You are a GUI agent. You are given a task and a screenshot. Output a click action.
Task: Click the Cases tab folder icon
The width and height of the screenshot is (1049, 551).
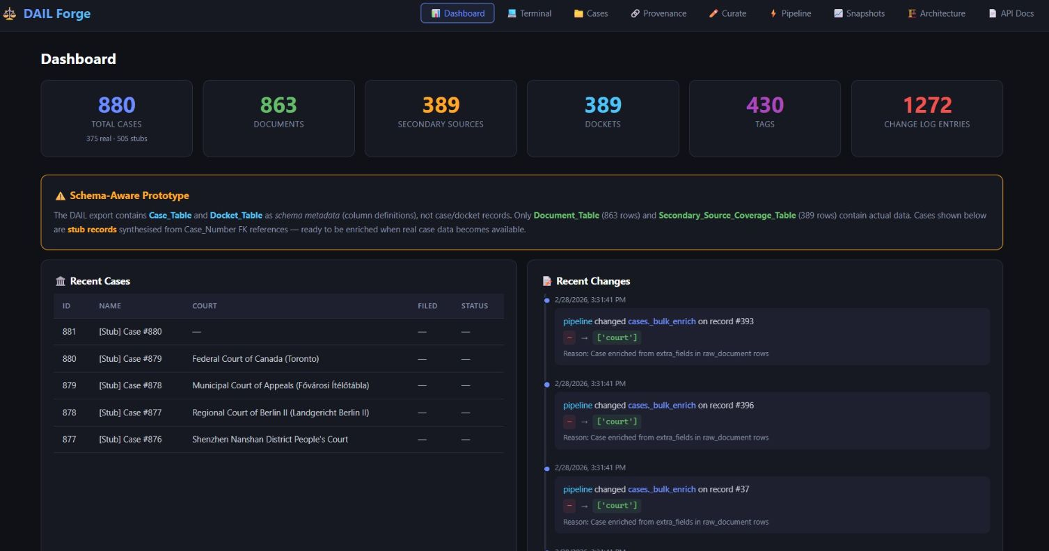[578, 13]
